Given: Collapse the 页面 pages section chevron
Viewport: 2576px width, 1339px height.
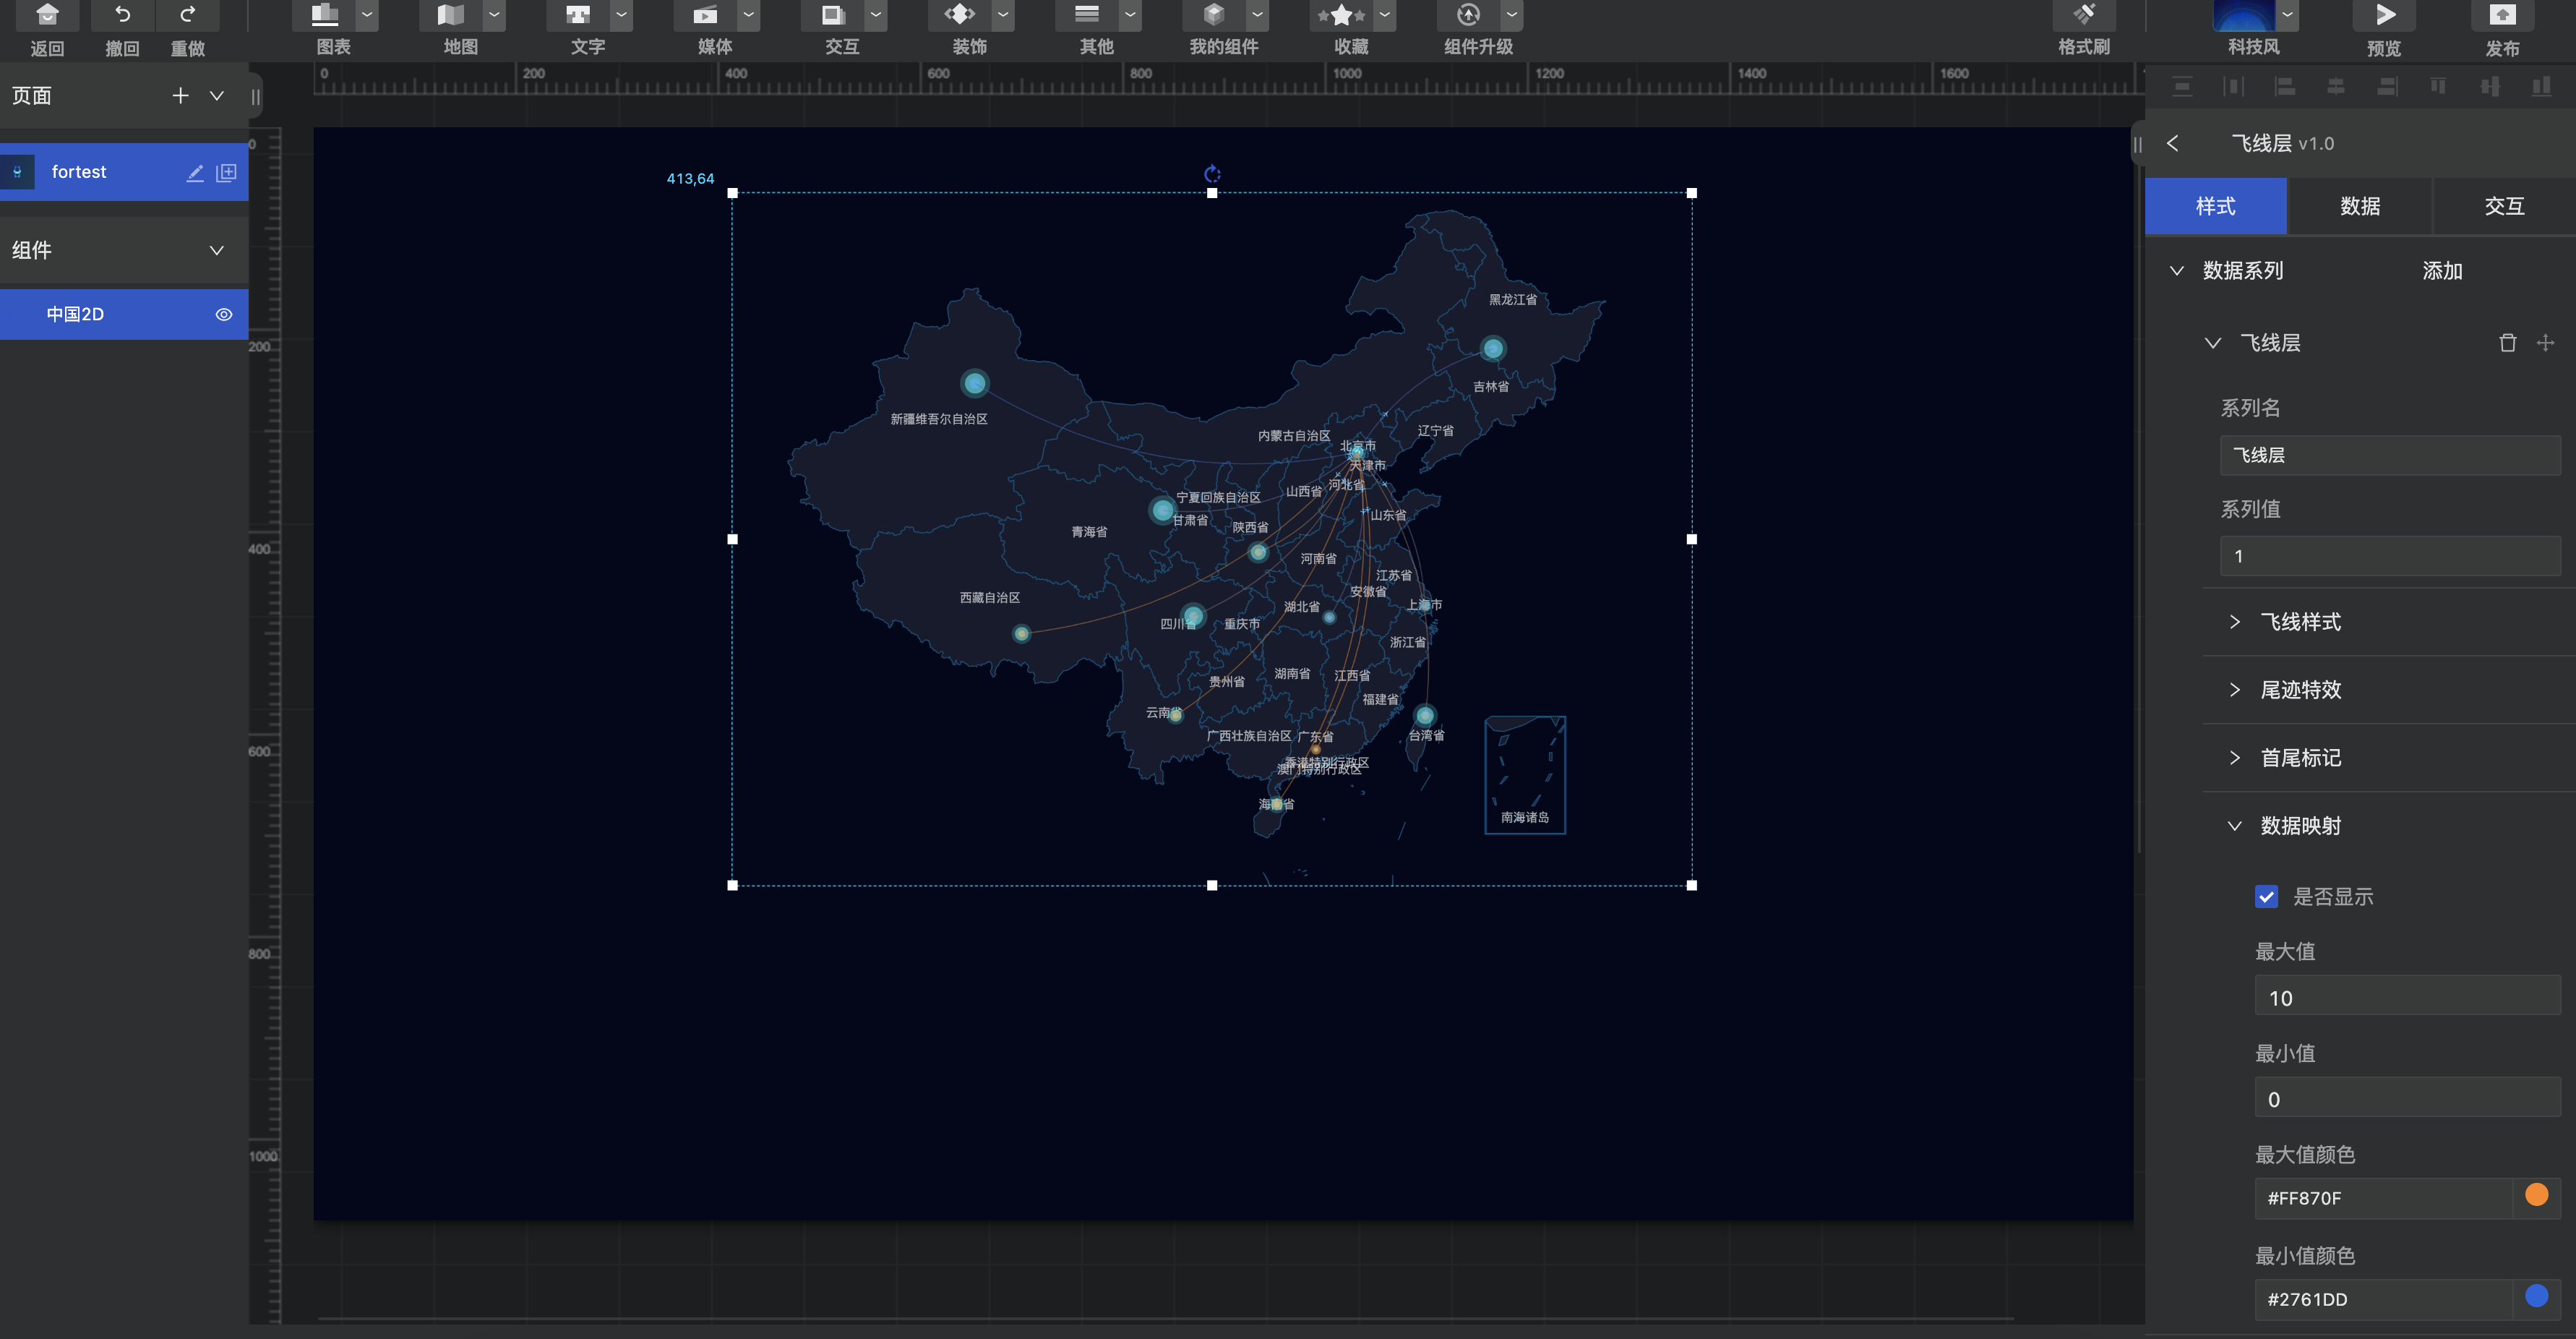Looking at the screenshot, I should pos(216,95).
